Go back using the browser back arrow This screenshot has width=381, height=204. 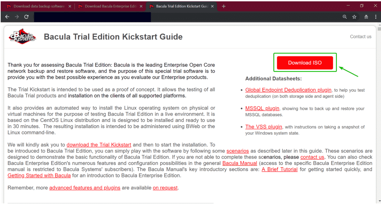click(x=7, y=17)
